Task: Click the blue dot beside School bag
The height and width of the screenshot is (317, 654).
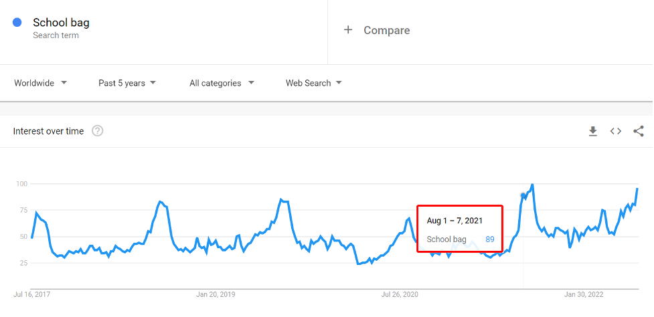Action: 17,22
